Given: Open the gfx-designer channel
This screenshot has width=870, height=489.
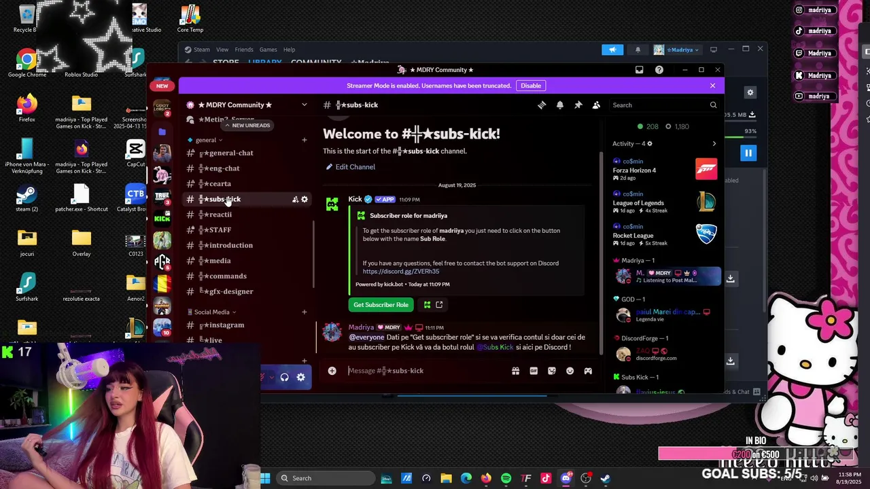Looking at the screenshot, I should pos(247,291).
